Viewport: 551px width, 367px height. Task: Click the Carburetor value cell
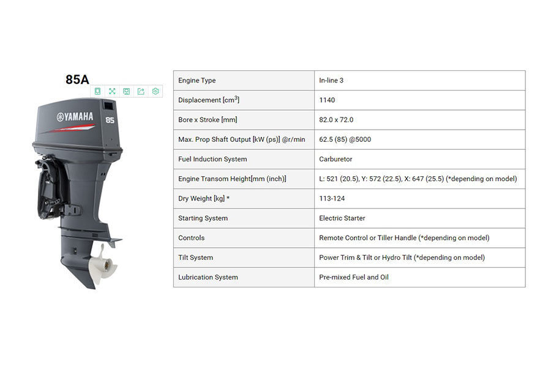tap(335, 159)
